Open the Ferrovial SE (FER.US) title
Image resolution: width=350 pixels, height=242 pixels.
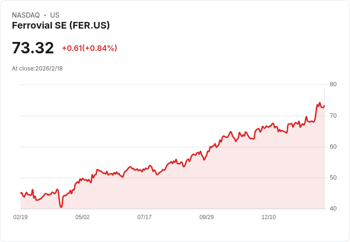pyautogui.click(x=61, y=26)
